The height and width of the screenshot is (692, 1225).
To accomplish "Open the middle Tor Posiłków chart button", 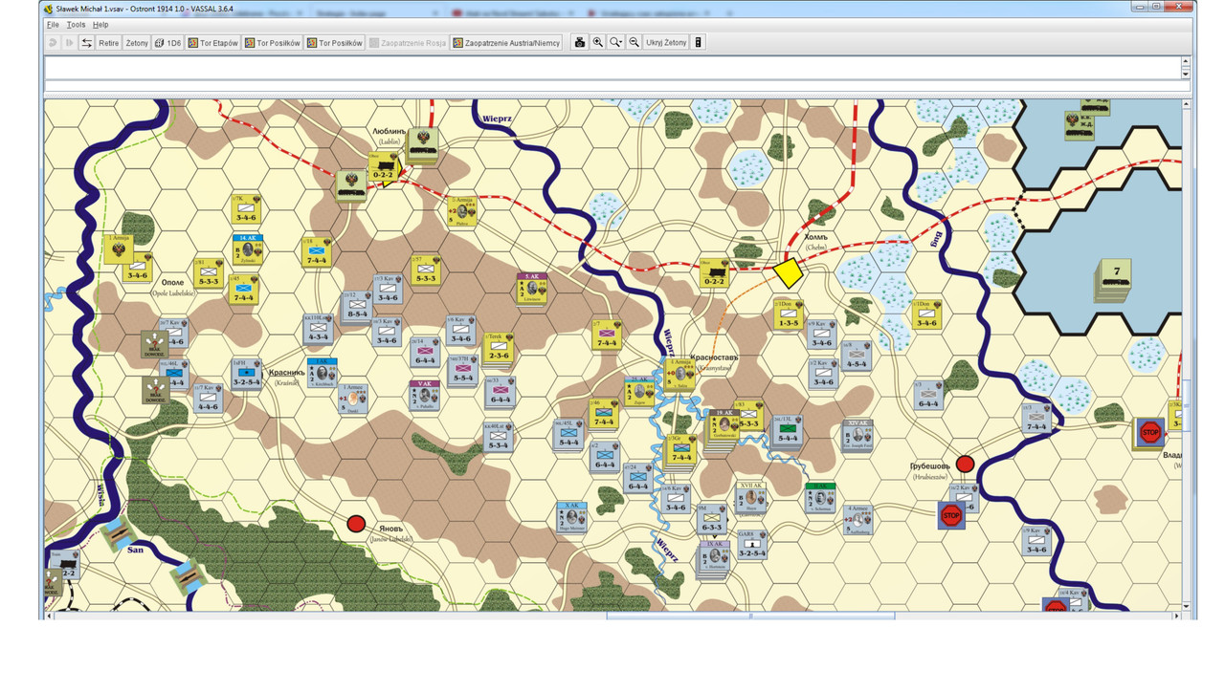I will point(273,43).
